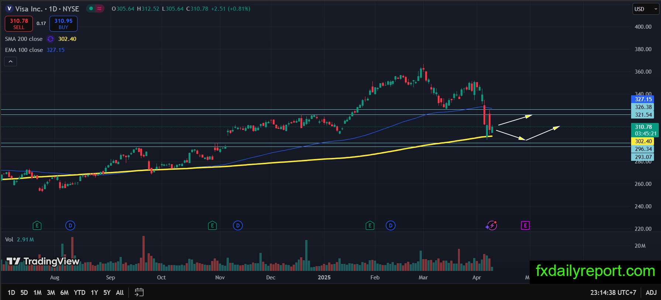This screenshot has width=661, height=300.
Task: Select the EMA 100 close indicator legend
Action: [24, 50]
